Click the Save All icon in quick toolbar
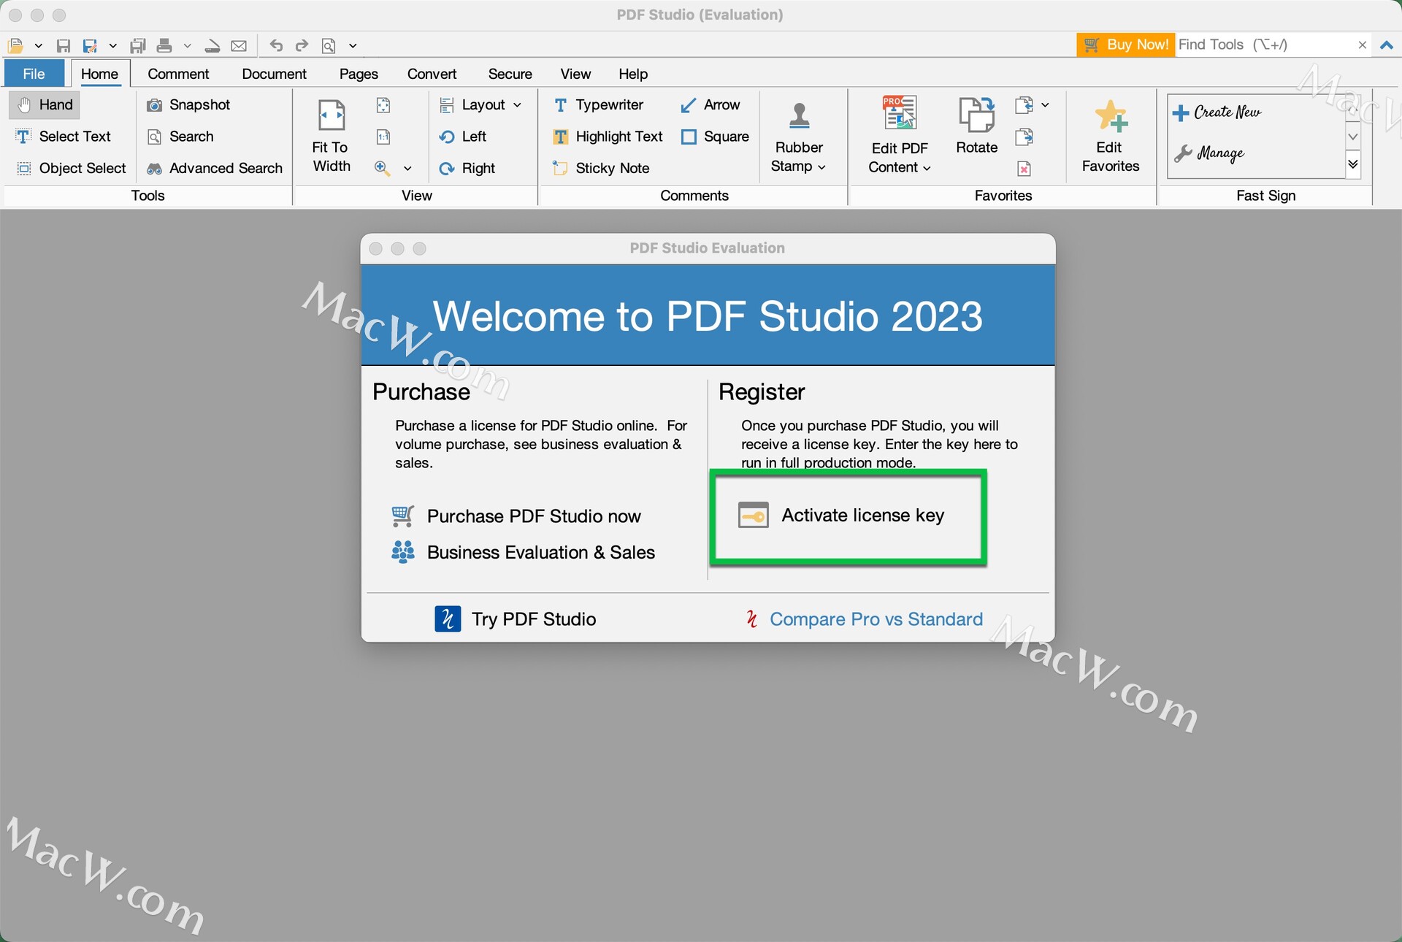 coord(138,45)
